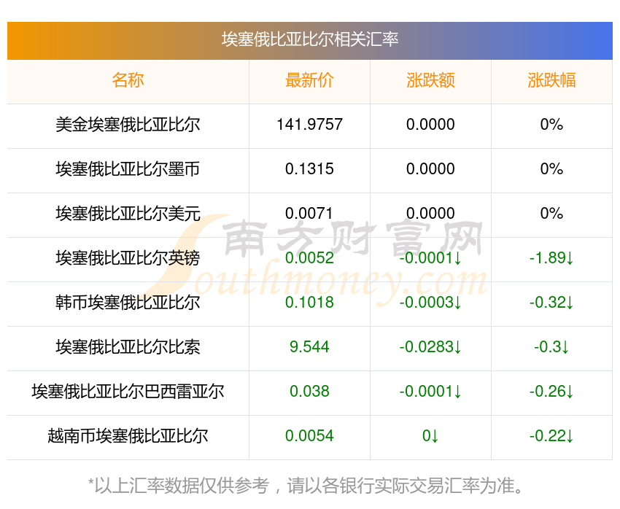Screen dimensions: 620x509
Task: Click the 0.0000 change for 埃塞俄比亚比尔美元
Action: tap(430, 214)
